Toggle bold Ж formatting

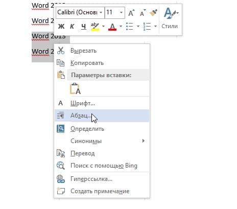[x=61, y=27]
